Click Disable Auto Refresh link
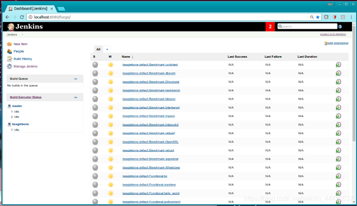This screenshot has height=206, width=357. coord(333,34)
